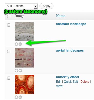Open the Bulk Actions dropdown
The height and width of the screenshot is (100, 94).
point(22,6)
